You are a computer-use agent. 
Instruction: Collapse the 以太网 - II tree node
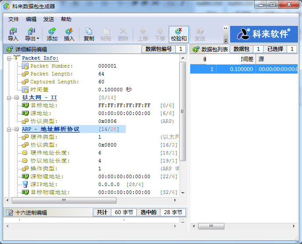tap(9, 97)
